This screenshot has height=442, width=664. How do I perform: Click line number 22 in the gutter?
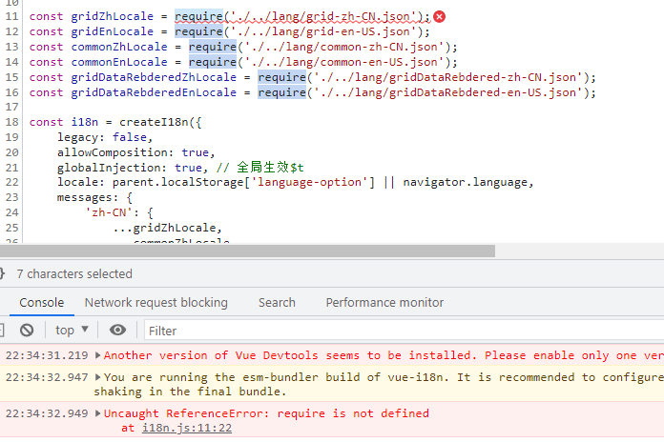coord(11,182)
